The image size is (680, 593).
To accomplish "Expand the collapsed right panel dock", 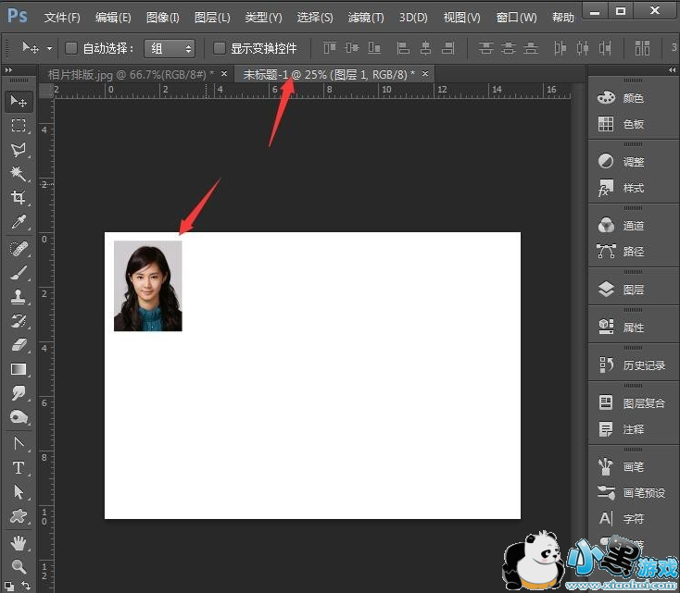I will [672, 70].
